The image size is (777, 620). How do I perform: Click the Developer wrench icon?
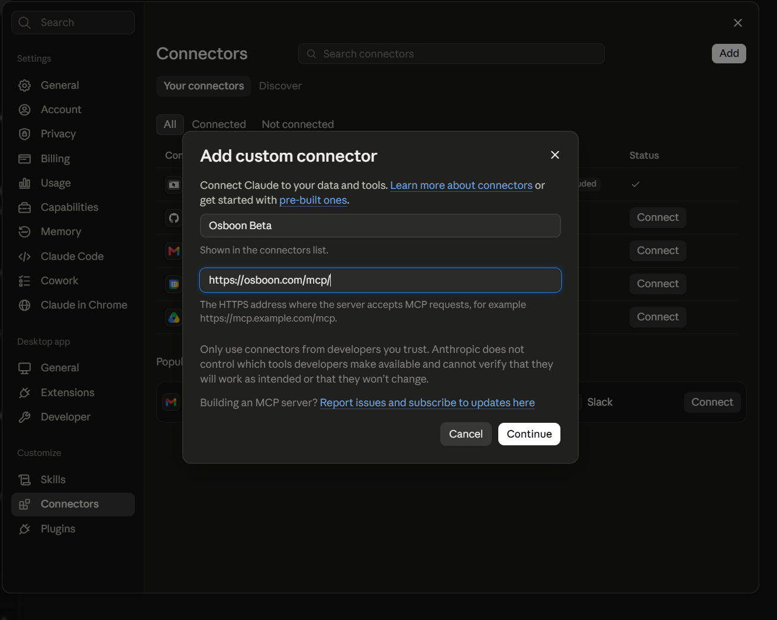point(24,417)
